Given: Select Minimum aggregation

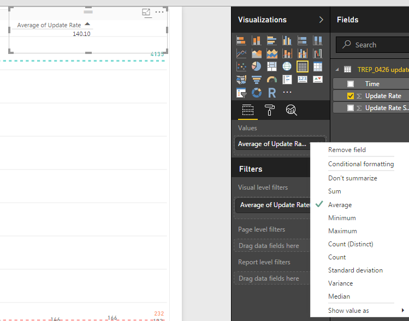Looking at the screenshot, I should click(342, 218).
